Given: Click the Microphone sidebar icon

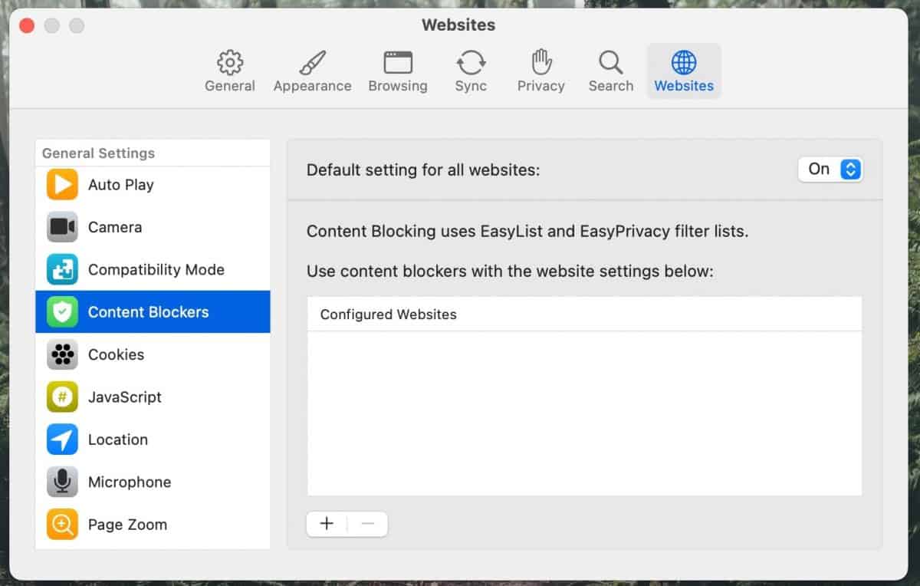Looking at the screenshot, I should pos(61,482).
